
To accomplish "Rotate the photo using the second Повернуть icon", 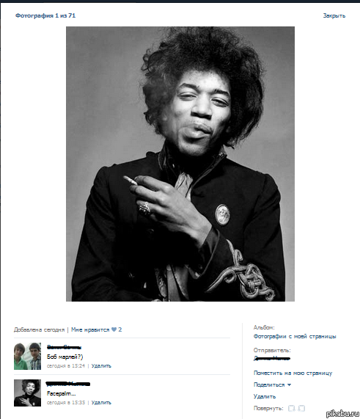I will pyautogui.click(x=301, y=408).
